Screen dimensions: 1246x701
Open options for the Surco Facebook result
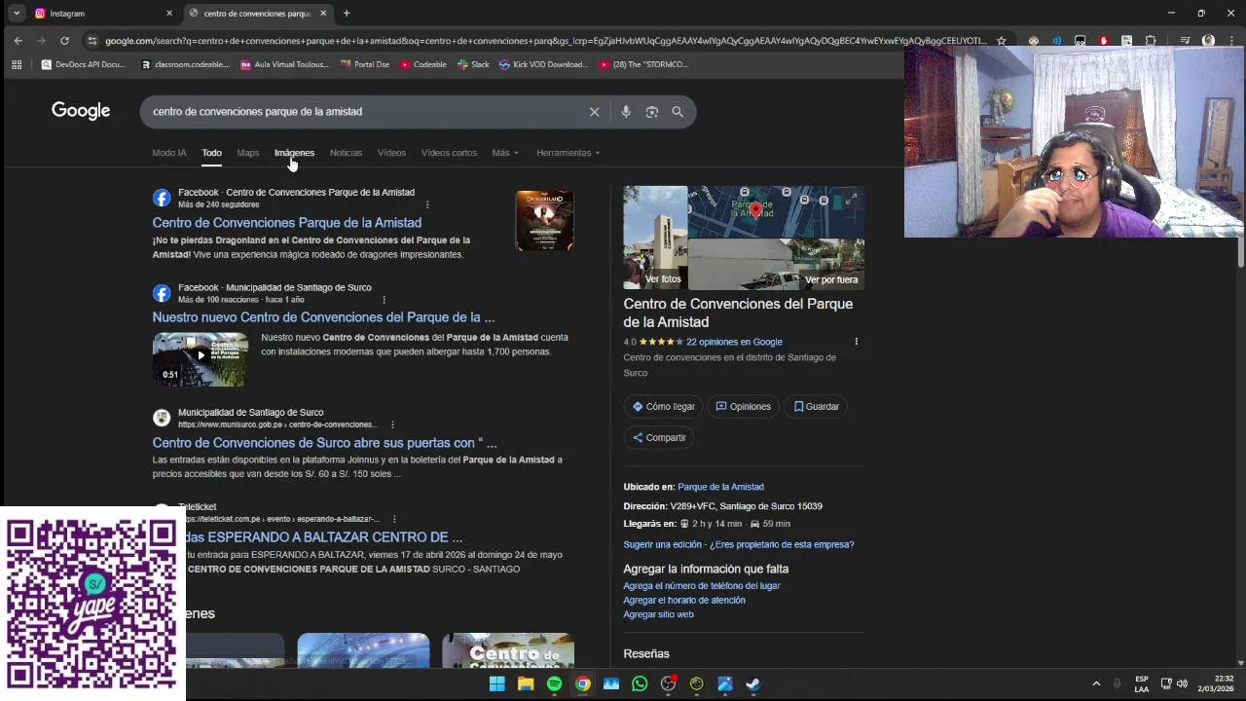(x=384, y=300)
